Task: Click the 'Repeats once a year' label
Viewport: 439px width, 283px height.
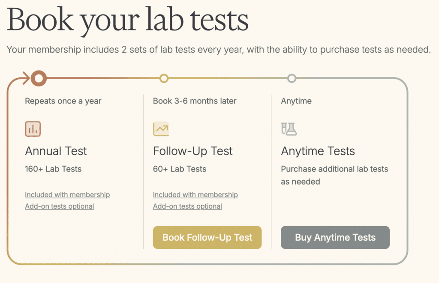Action: tap(63, 101)
